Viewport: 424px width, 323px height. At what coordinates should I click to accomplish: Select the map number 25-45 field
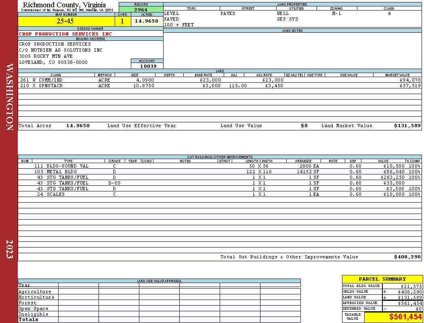click(x=66, y=21)
